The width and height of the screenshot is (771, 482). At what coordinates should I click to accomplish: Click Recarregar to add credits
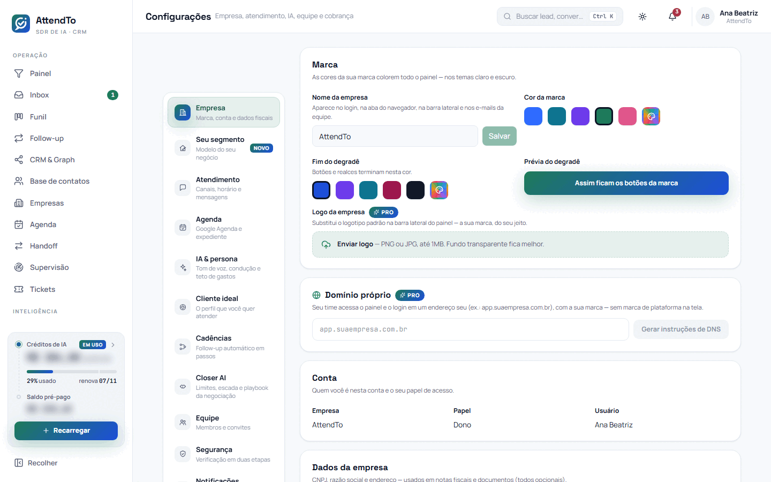pos(66,431)
